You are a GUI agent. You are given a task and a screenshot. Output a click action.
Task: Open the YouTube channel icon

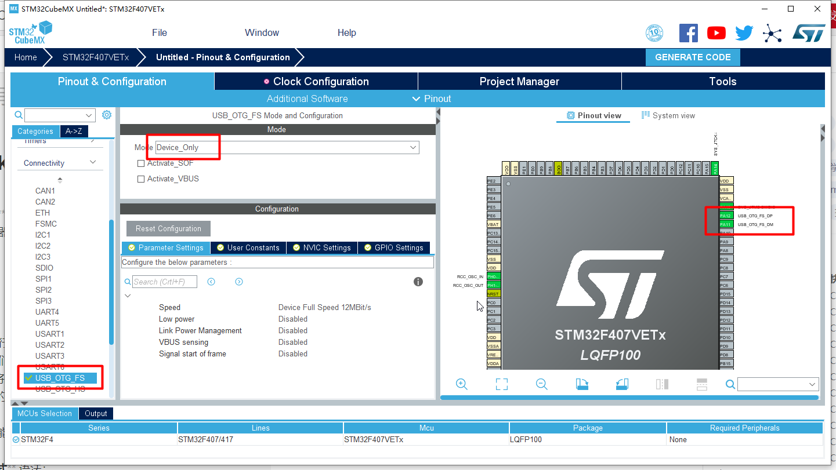pyautogui.click(x=716, y=32)
